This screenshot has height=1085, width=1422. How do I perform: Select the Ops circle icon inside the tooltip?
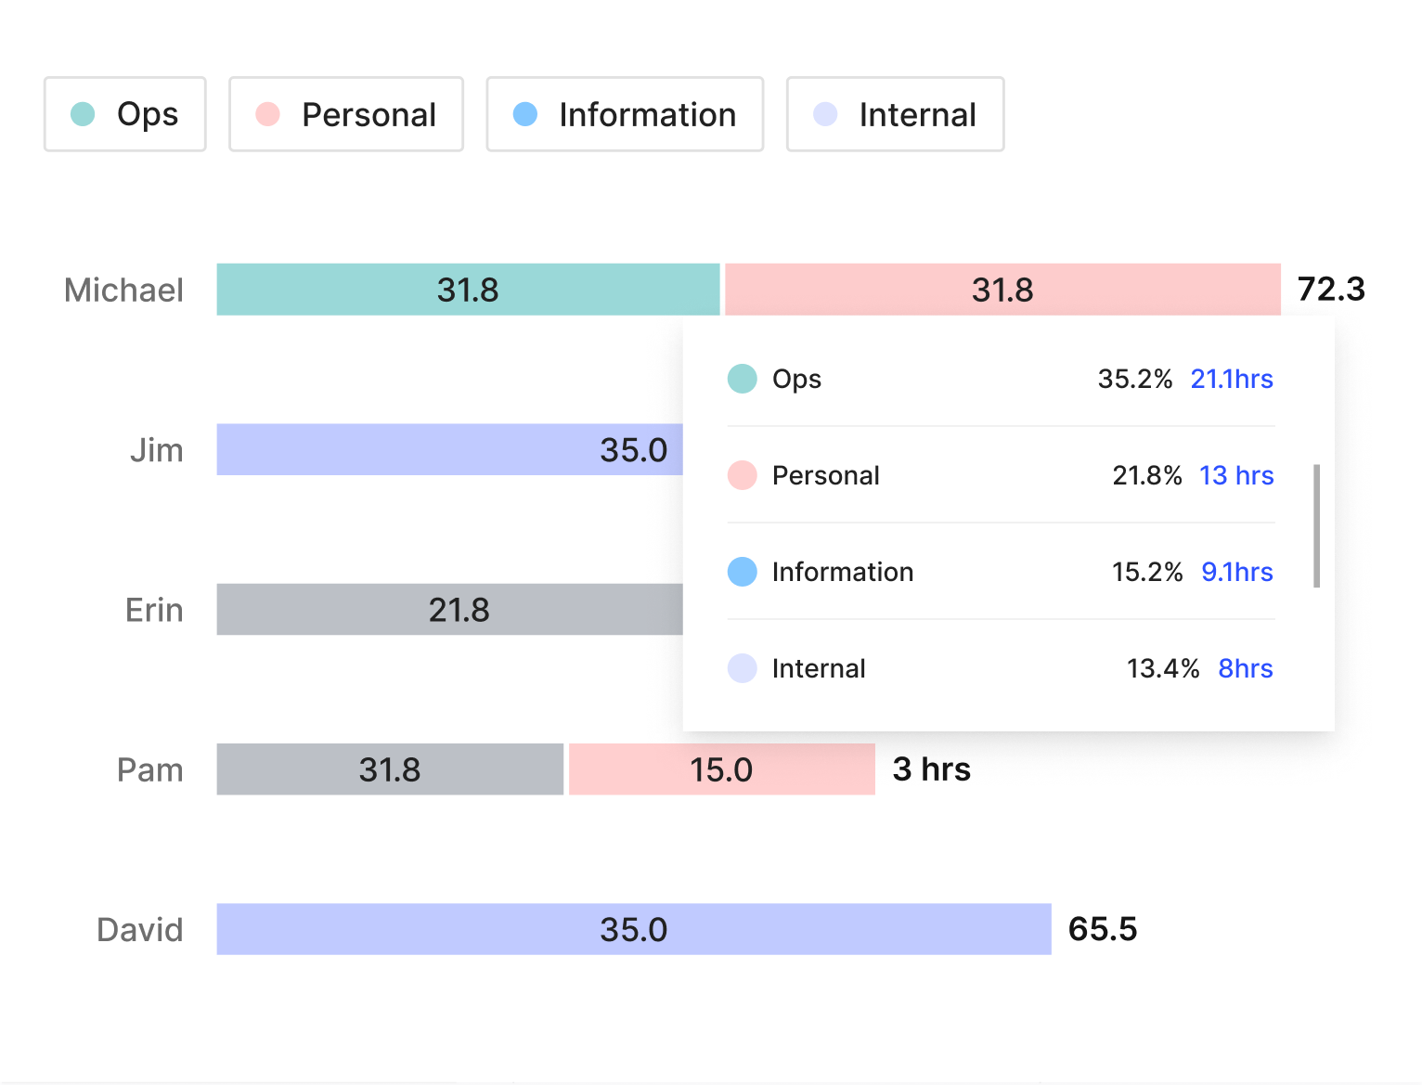click(x=742, y=379)
